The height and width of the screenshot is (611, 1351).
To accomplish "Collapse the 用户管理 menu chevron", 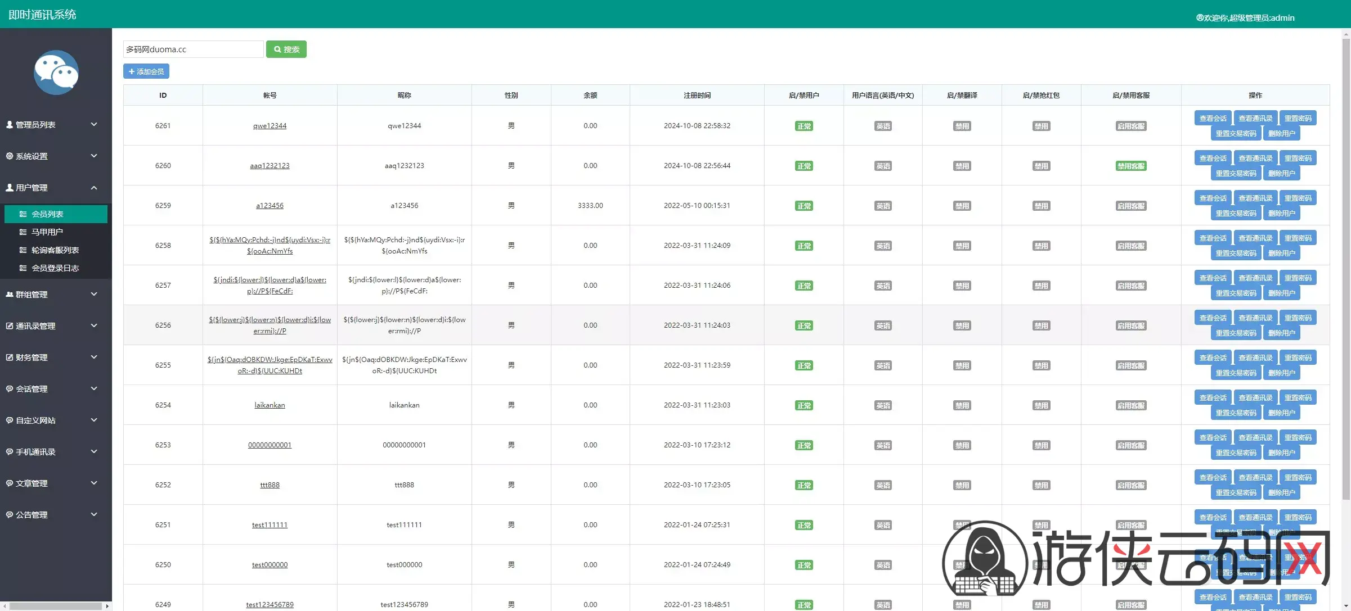I will click(x=94, y=187).
